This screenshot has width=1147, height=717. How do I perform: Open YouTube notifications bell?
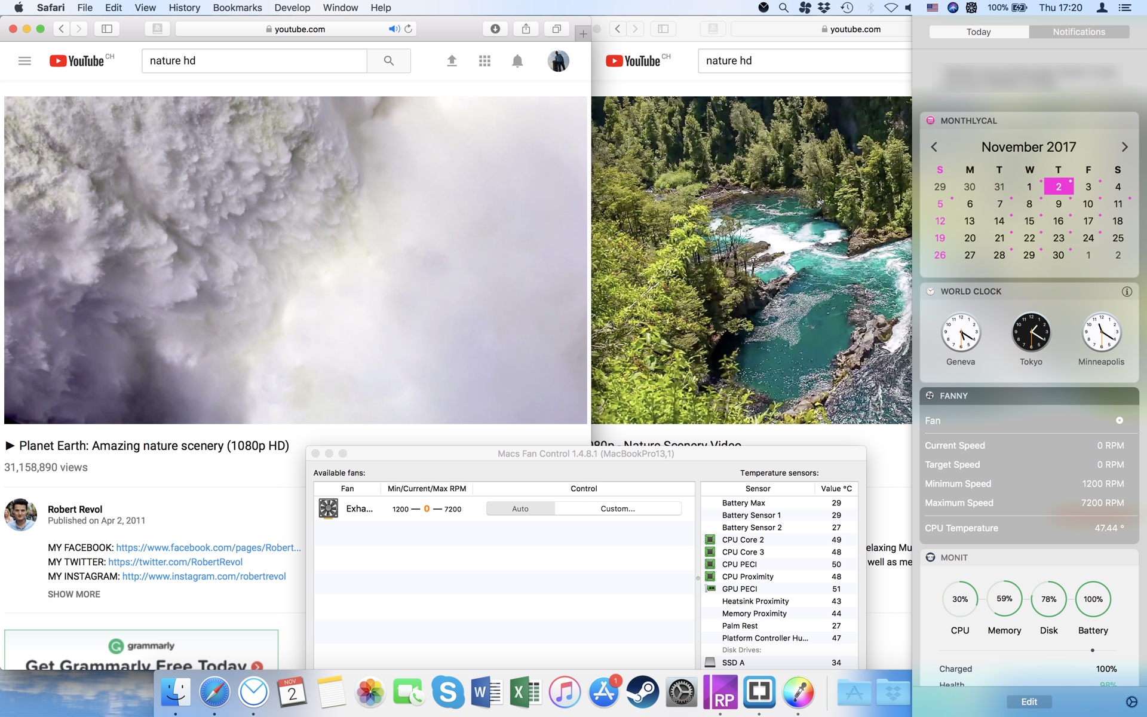(517, 61)
